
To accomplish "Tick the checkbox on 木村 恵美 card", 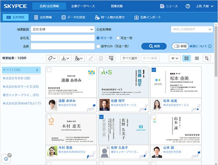I will [49, 117].
